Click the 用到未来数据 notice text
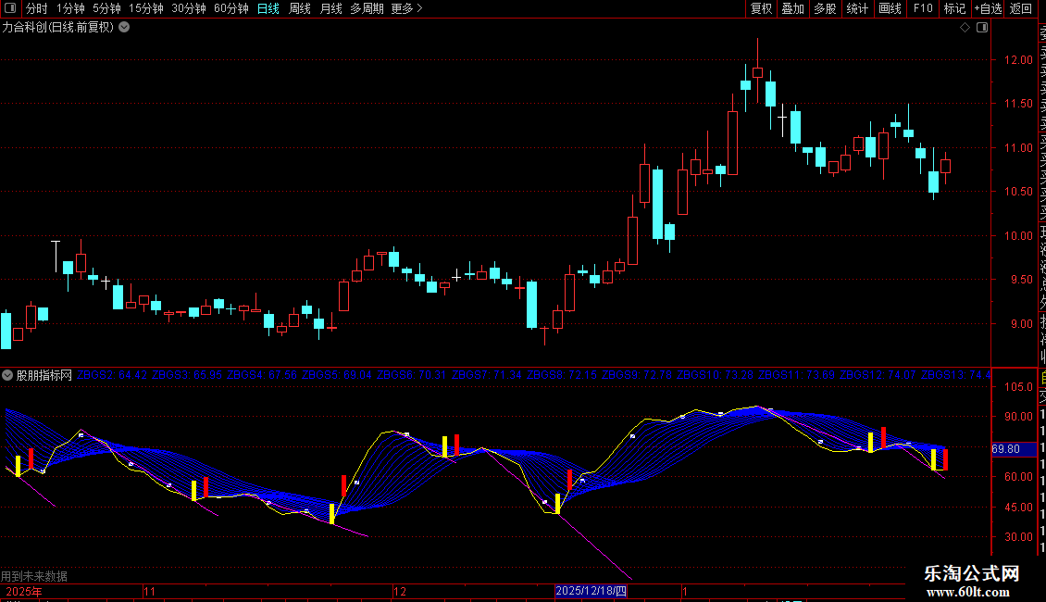This screenshot has width=1046, height=602. [x=34, y=576]
